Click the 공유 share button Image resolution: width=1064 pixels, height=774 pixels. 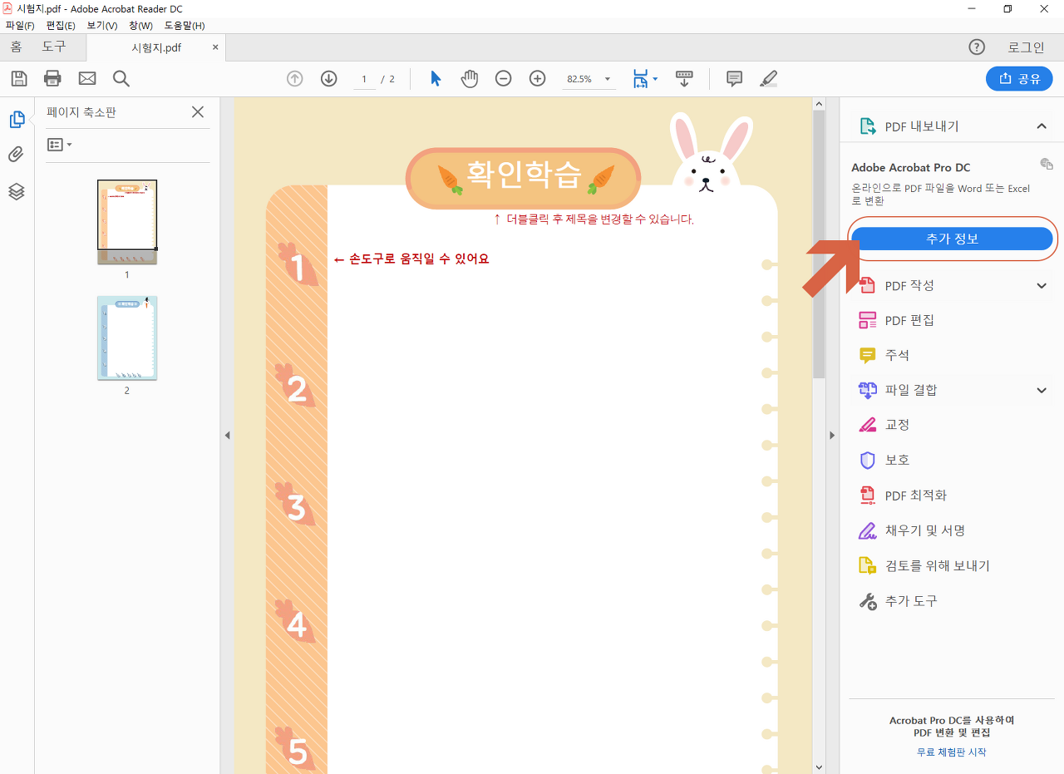point(1019,79)
